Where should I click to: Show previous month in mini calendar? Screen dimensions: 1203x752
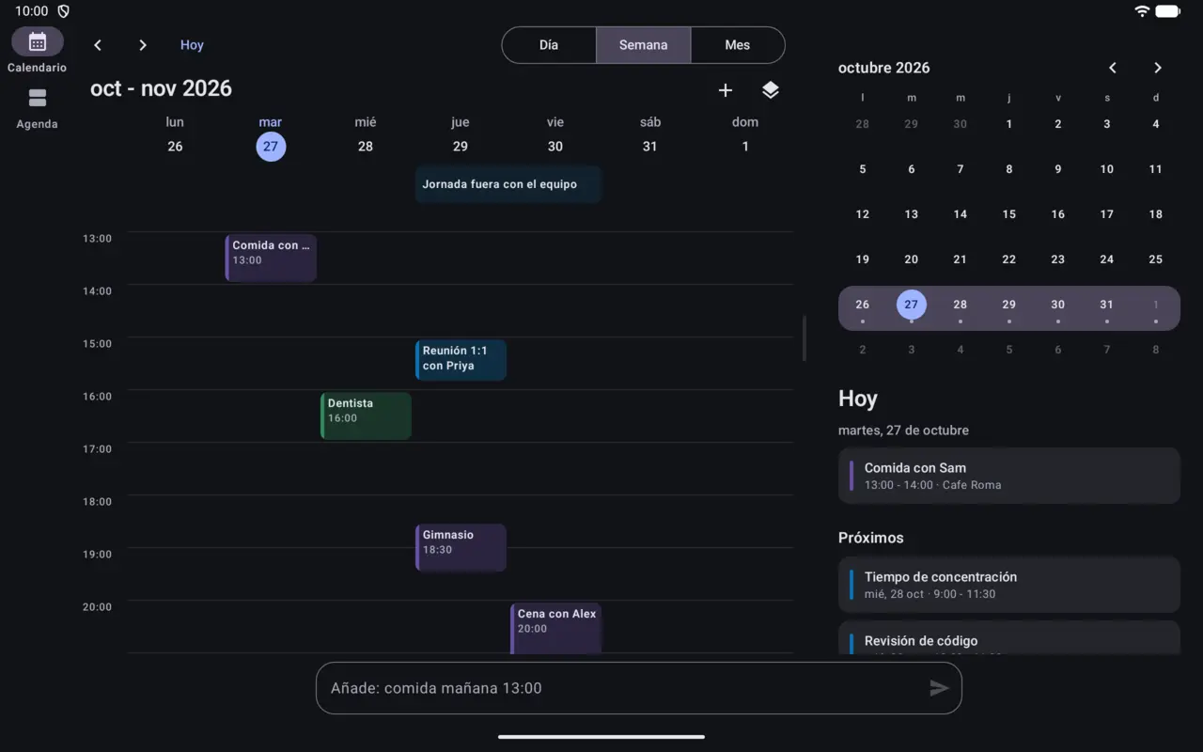[1113, 68]
